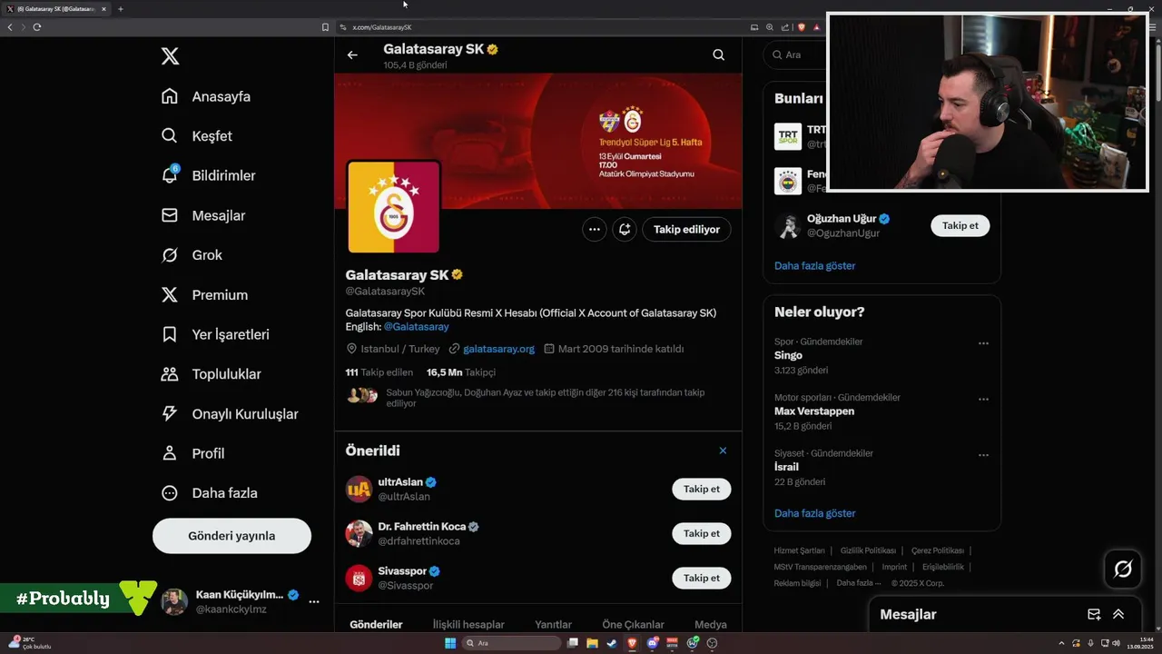Open Keşfet explore page

pyautogui.click(x=197, y=136)
